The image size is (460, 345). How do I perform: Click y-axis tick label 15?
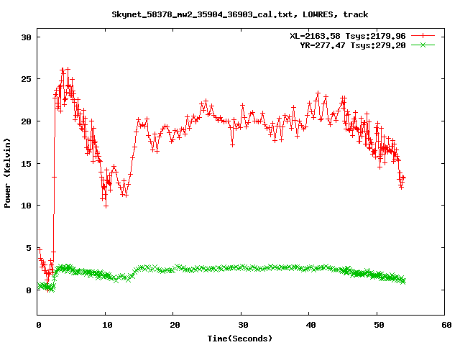click(x=26, y=164)
